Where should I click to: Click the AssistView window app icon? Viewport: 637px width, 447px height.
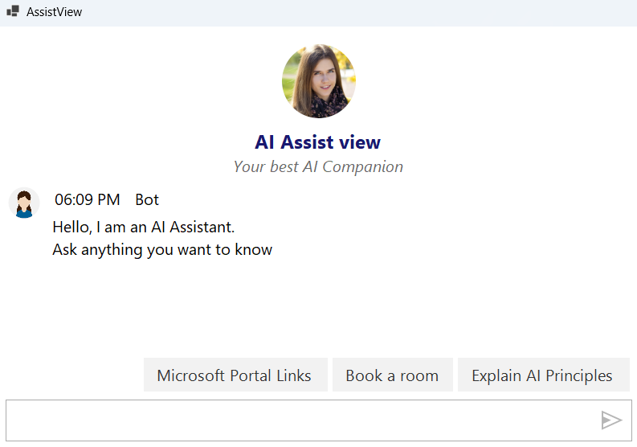[x=13, y=11]
